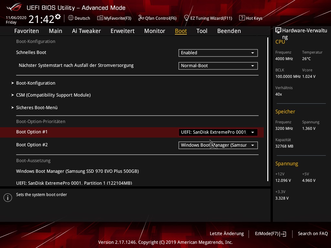Open the Beenden tab
Image resolution: width=331 pixels, height=248 pixels.
point(229,31)
